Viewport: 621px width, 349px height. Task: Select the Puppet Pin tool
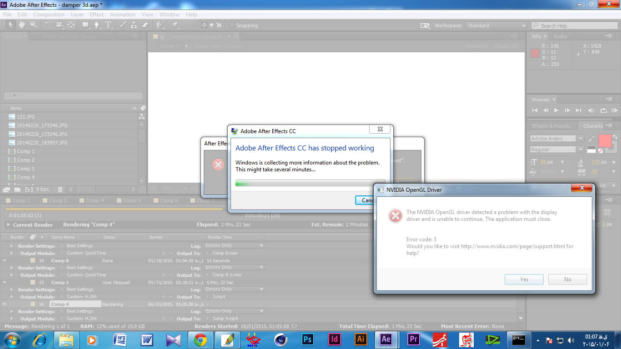[x=175, y=25]
